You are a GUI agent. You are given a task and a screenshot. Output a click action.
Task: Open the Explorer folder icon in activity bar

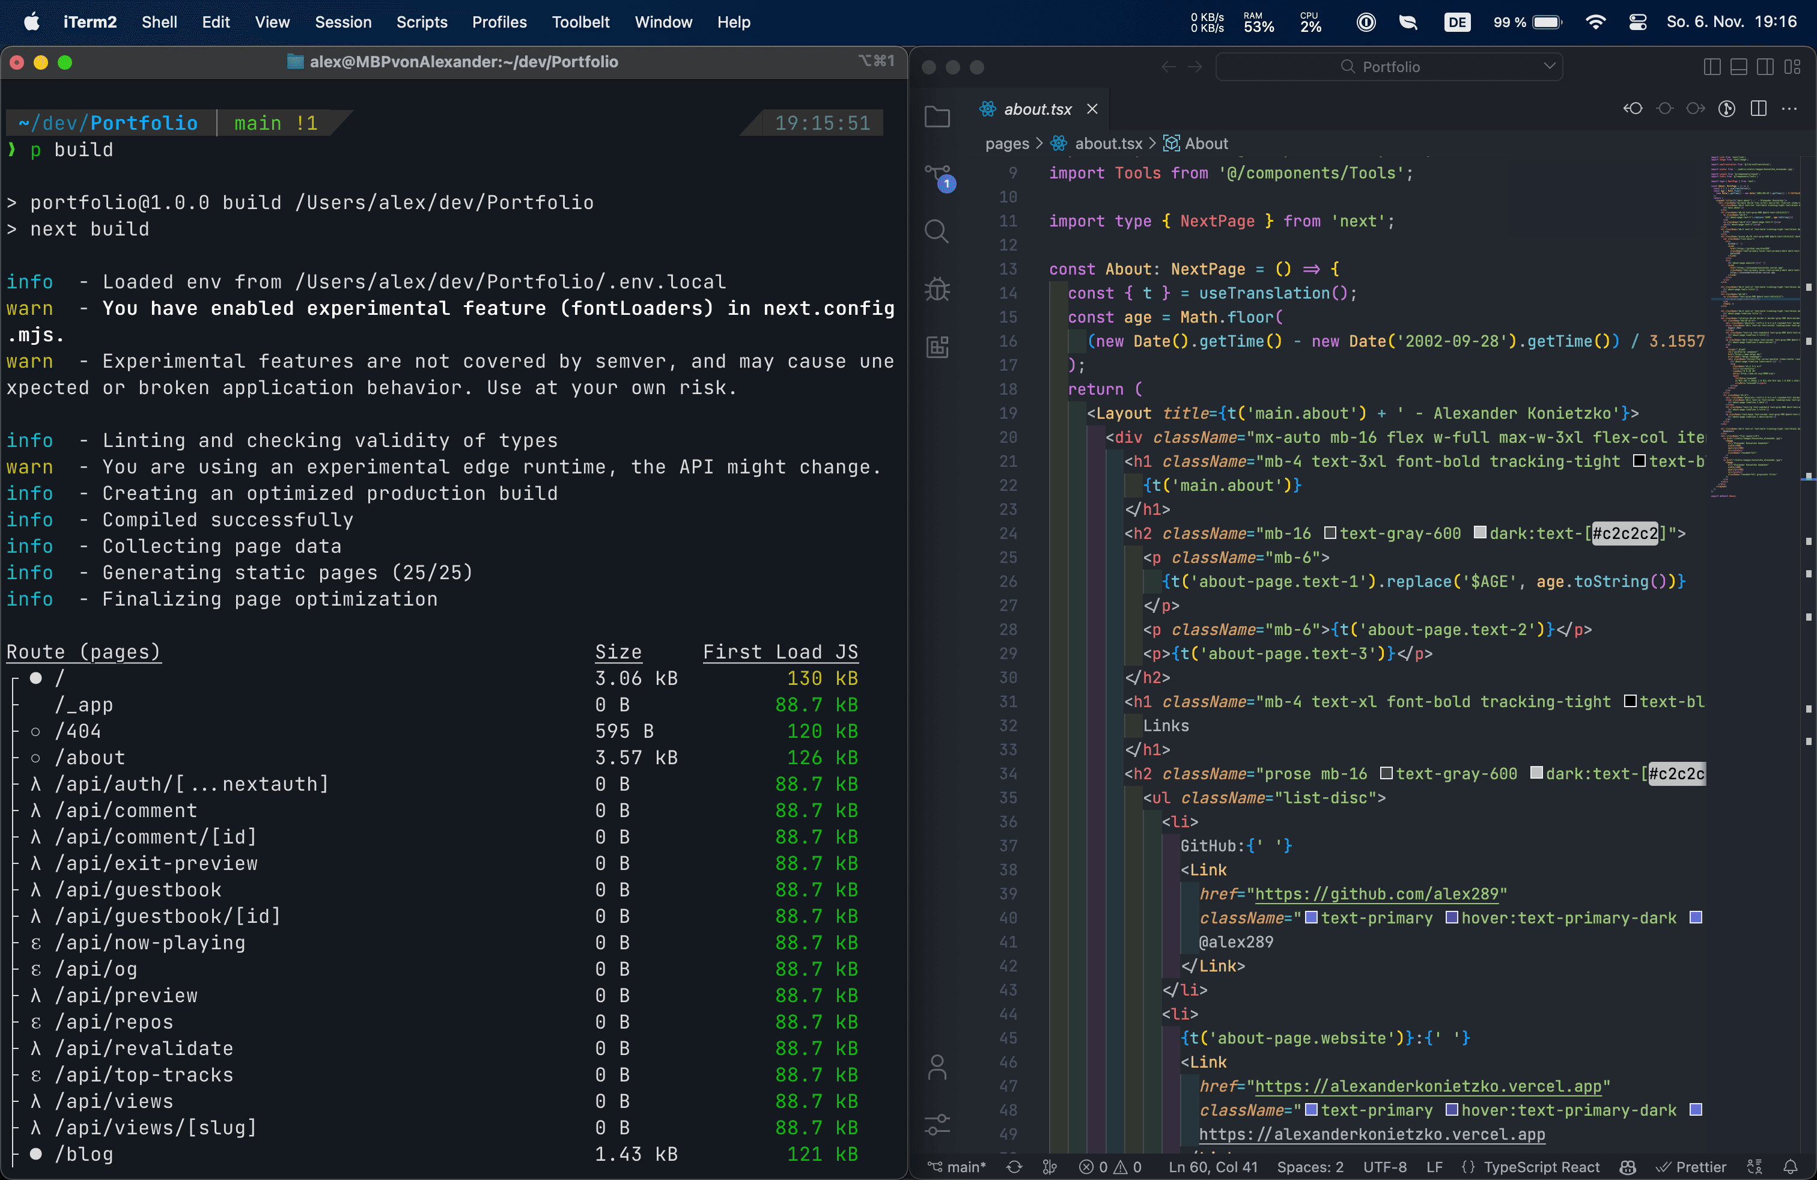[x=937, y=117]
